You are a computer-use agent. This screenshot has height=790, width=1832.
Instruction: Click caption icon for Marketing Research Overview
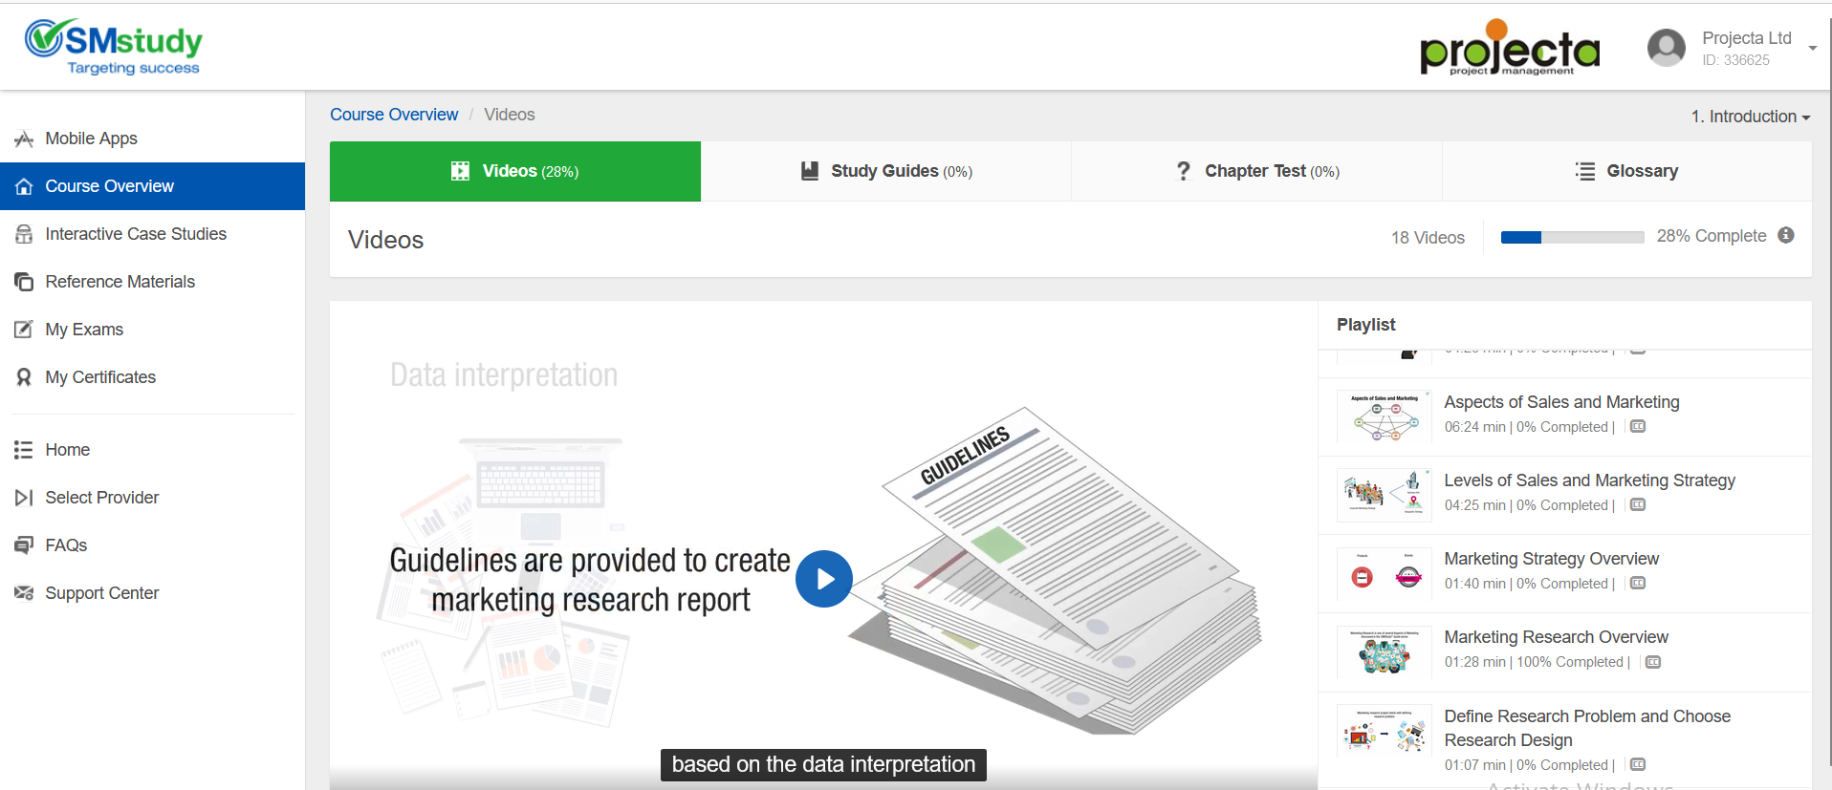[1653, 662]
